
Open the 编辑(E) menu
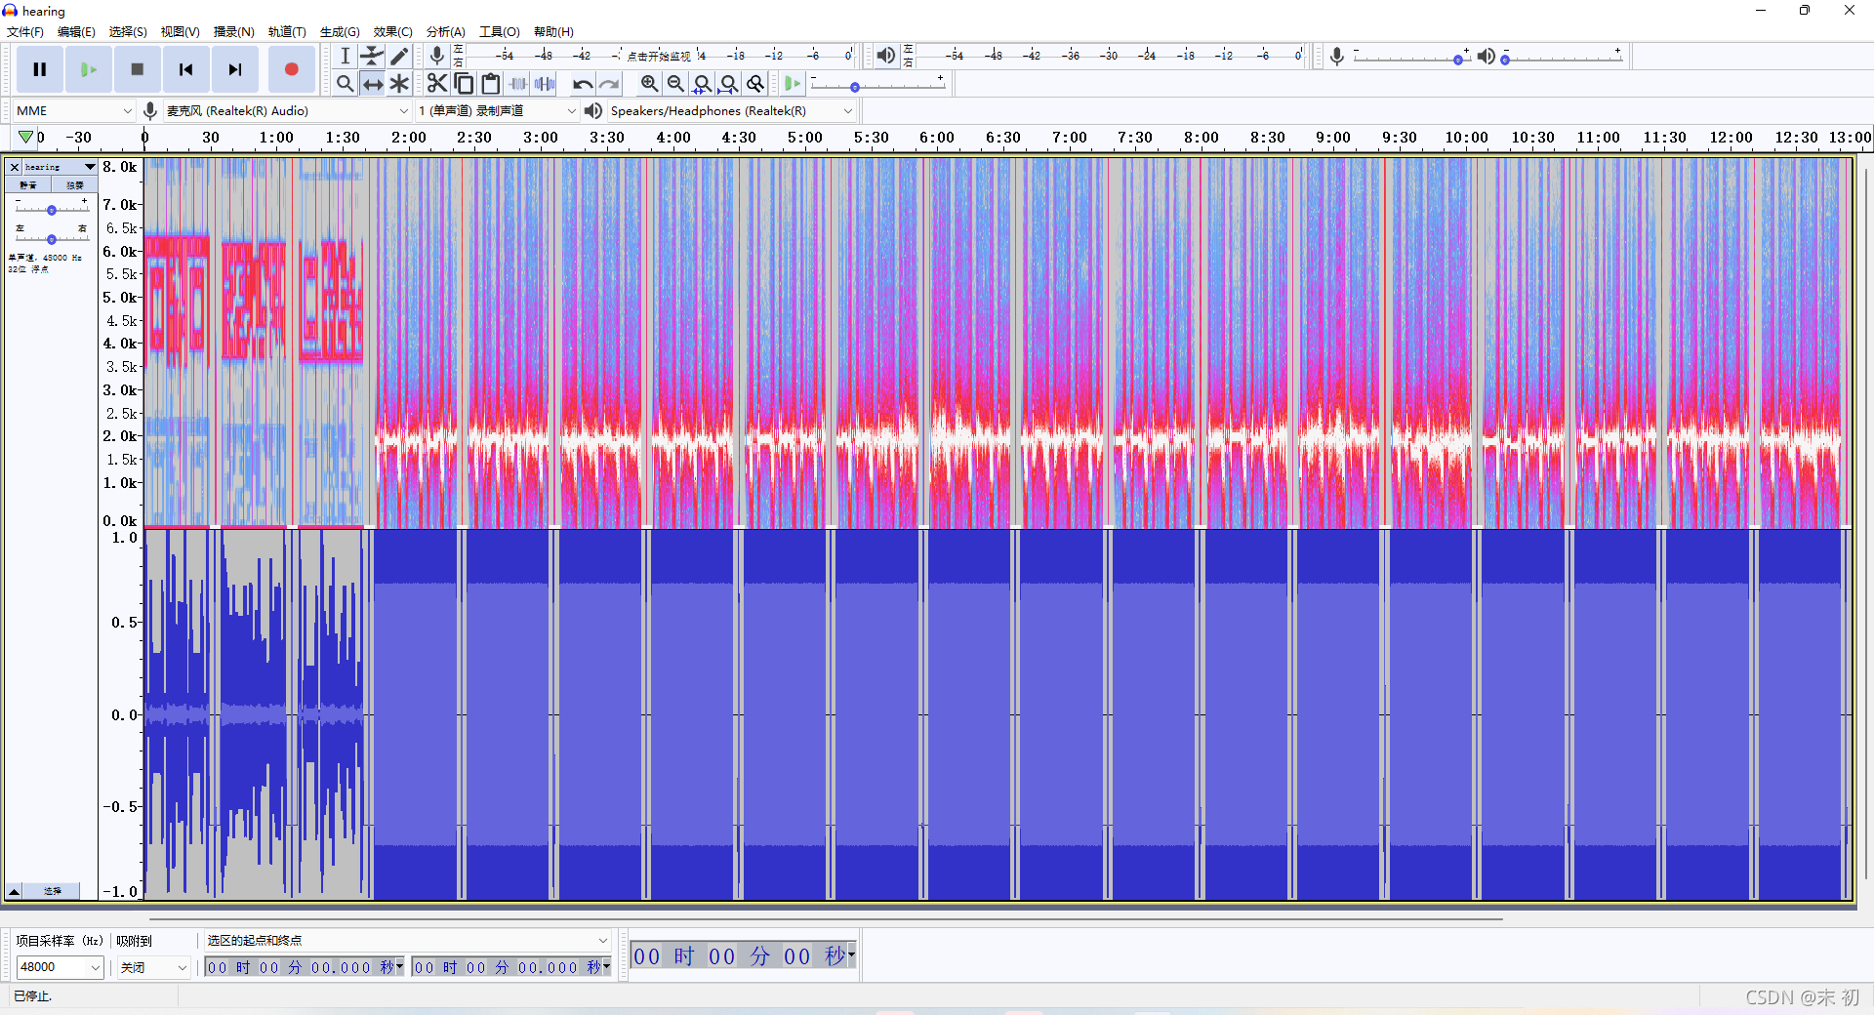click(76, 32)
